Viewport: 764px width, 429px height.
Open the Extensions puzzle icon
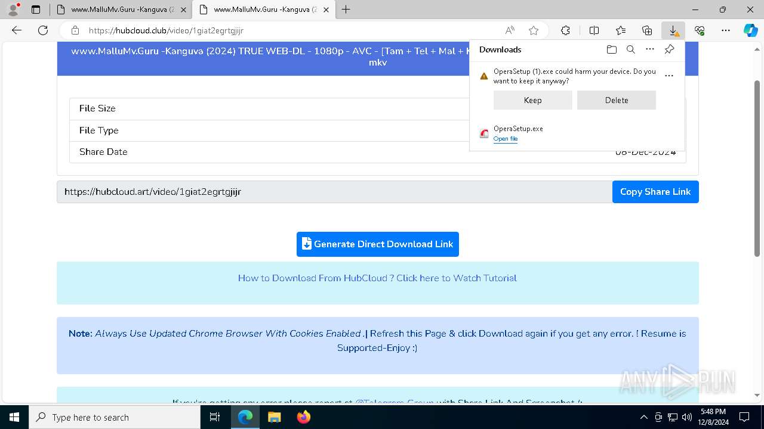click(x=565, y=30)
